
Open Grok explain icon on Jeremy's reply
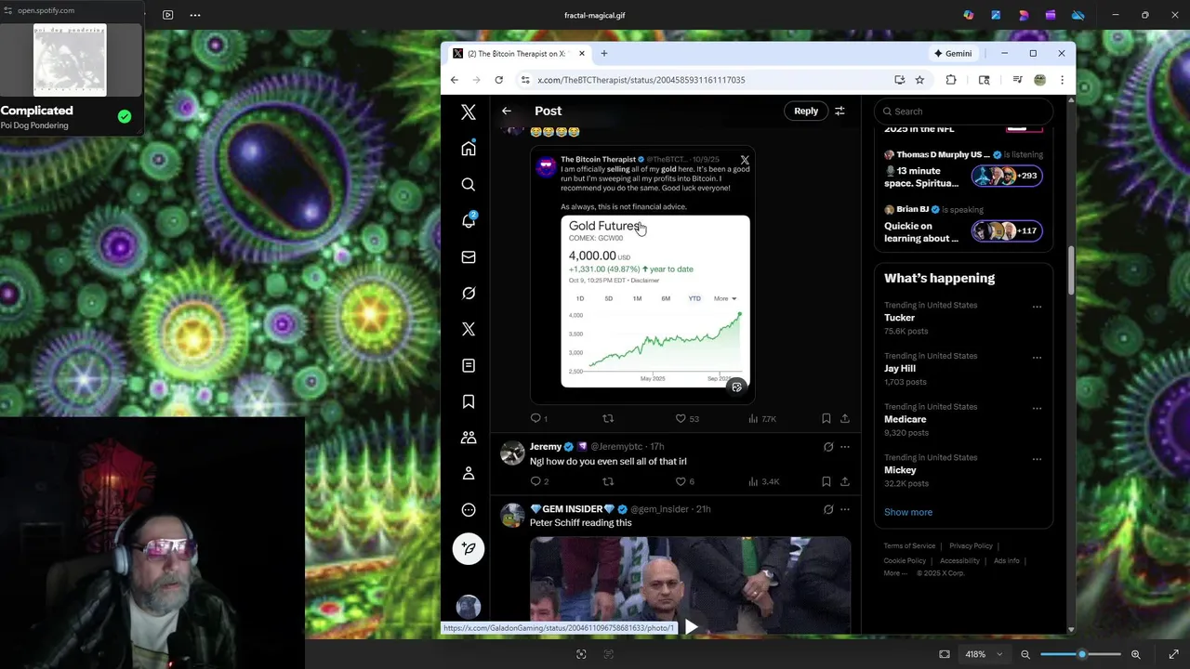point(828,447)
